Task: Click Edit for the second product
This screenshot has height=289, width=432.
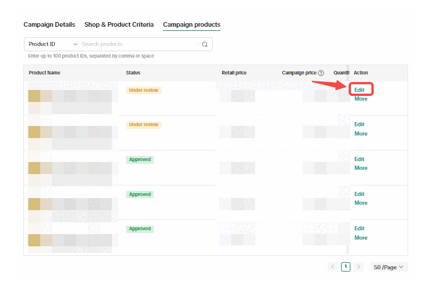Action: point(359,124)
